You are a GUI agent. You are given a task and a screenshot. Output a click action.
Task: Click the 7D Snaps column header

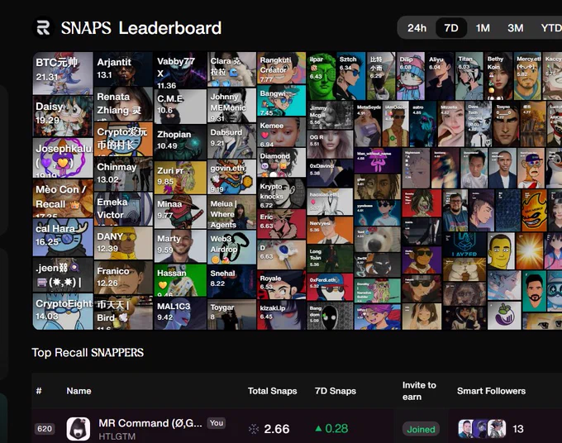pos(335,391)
